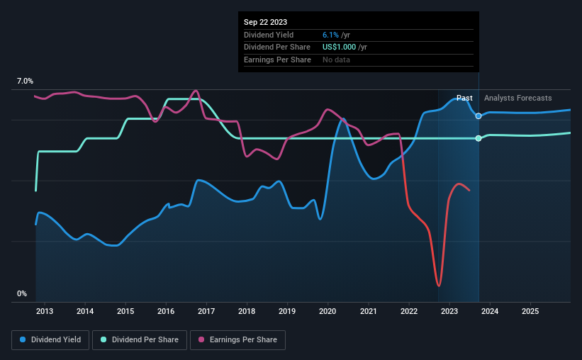Toggle the Dividend Per Share legend button
This screenshot has width=582, height=360.
(x=140, y=340)
